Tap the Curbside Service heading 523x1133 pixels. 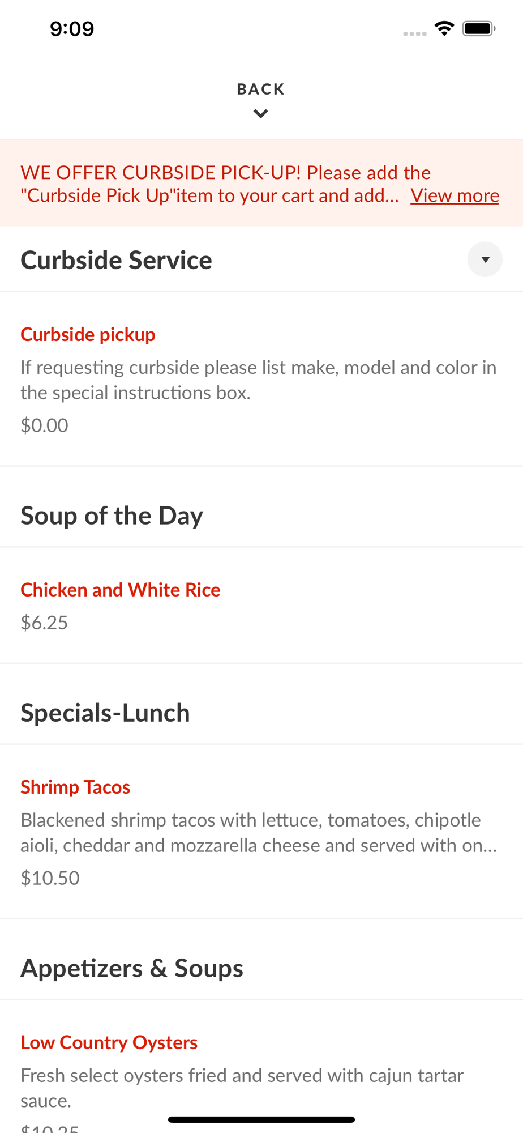click(x=117, y=260)
